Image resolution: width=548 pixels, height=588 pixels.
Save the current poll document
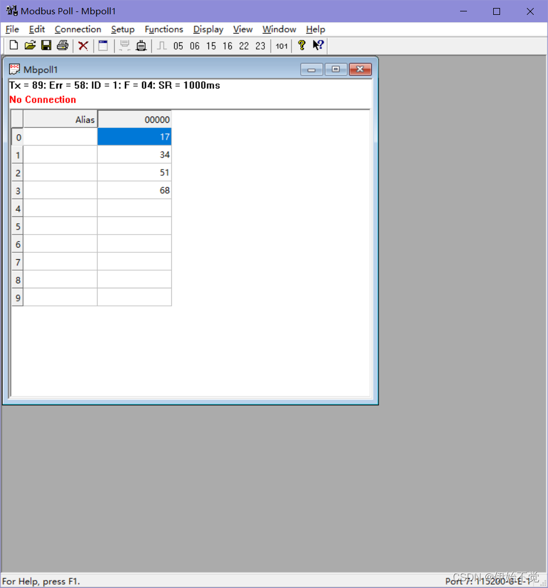(46, 45)
